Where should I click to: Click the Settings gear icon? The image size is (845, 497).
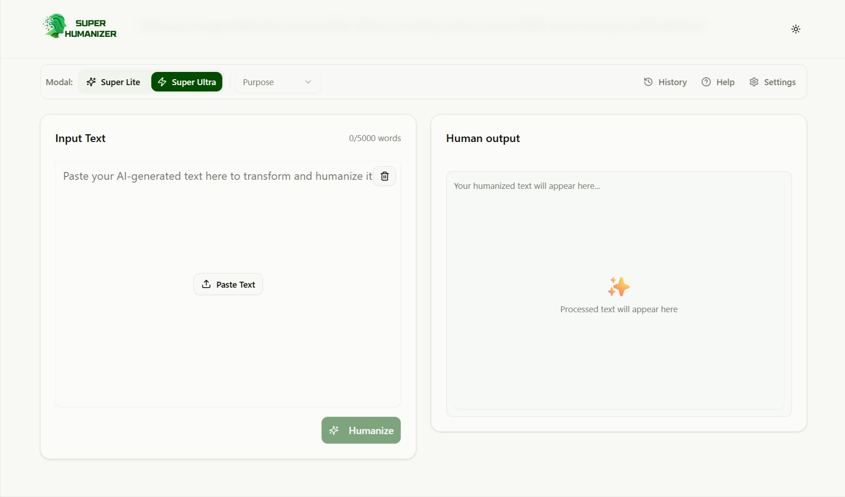click(754, 82)
